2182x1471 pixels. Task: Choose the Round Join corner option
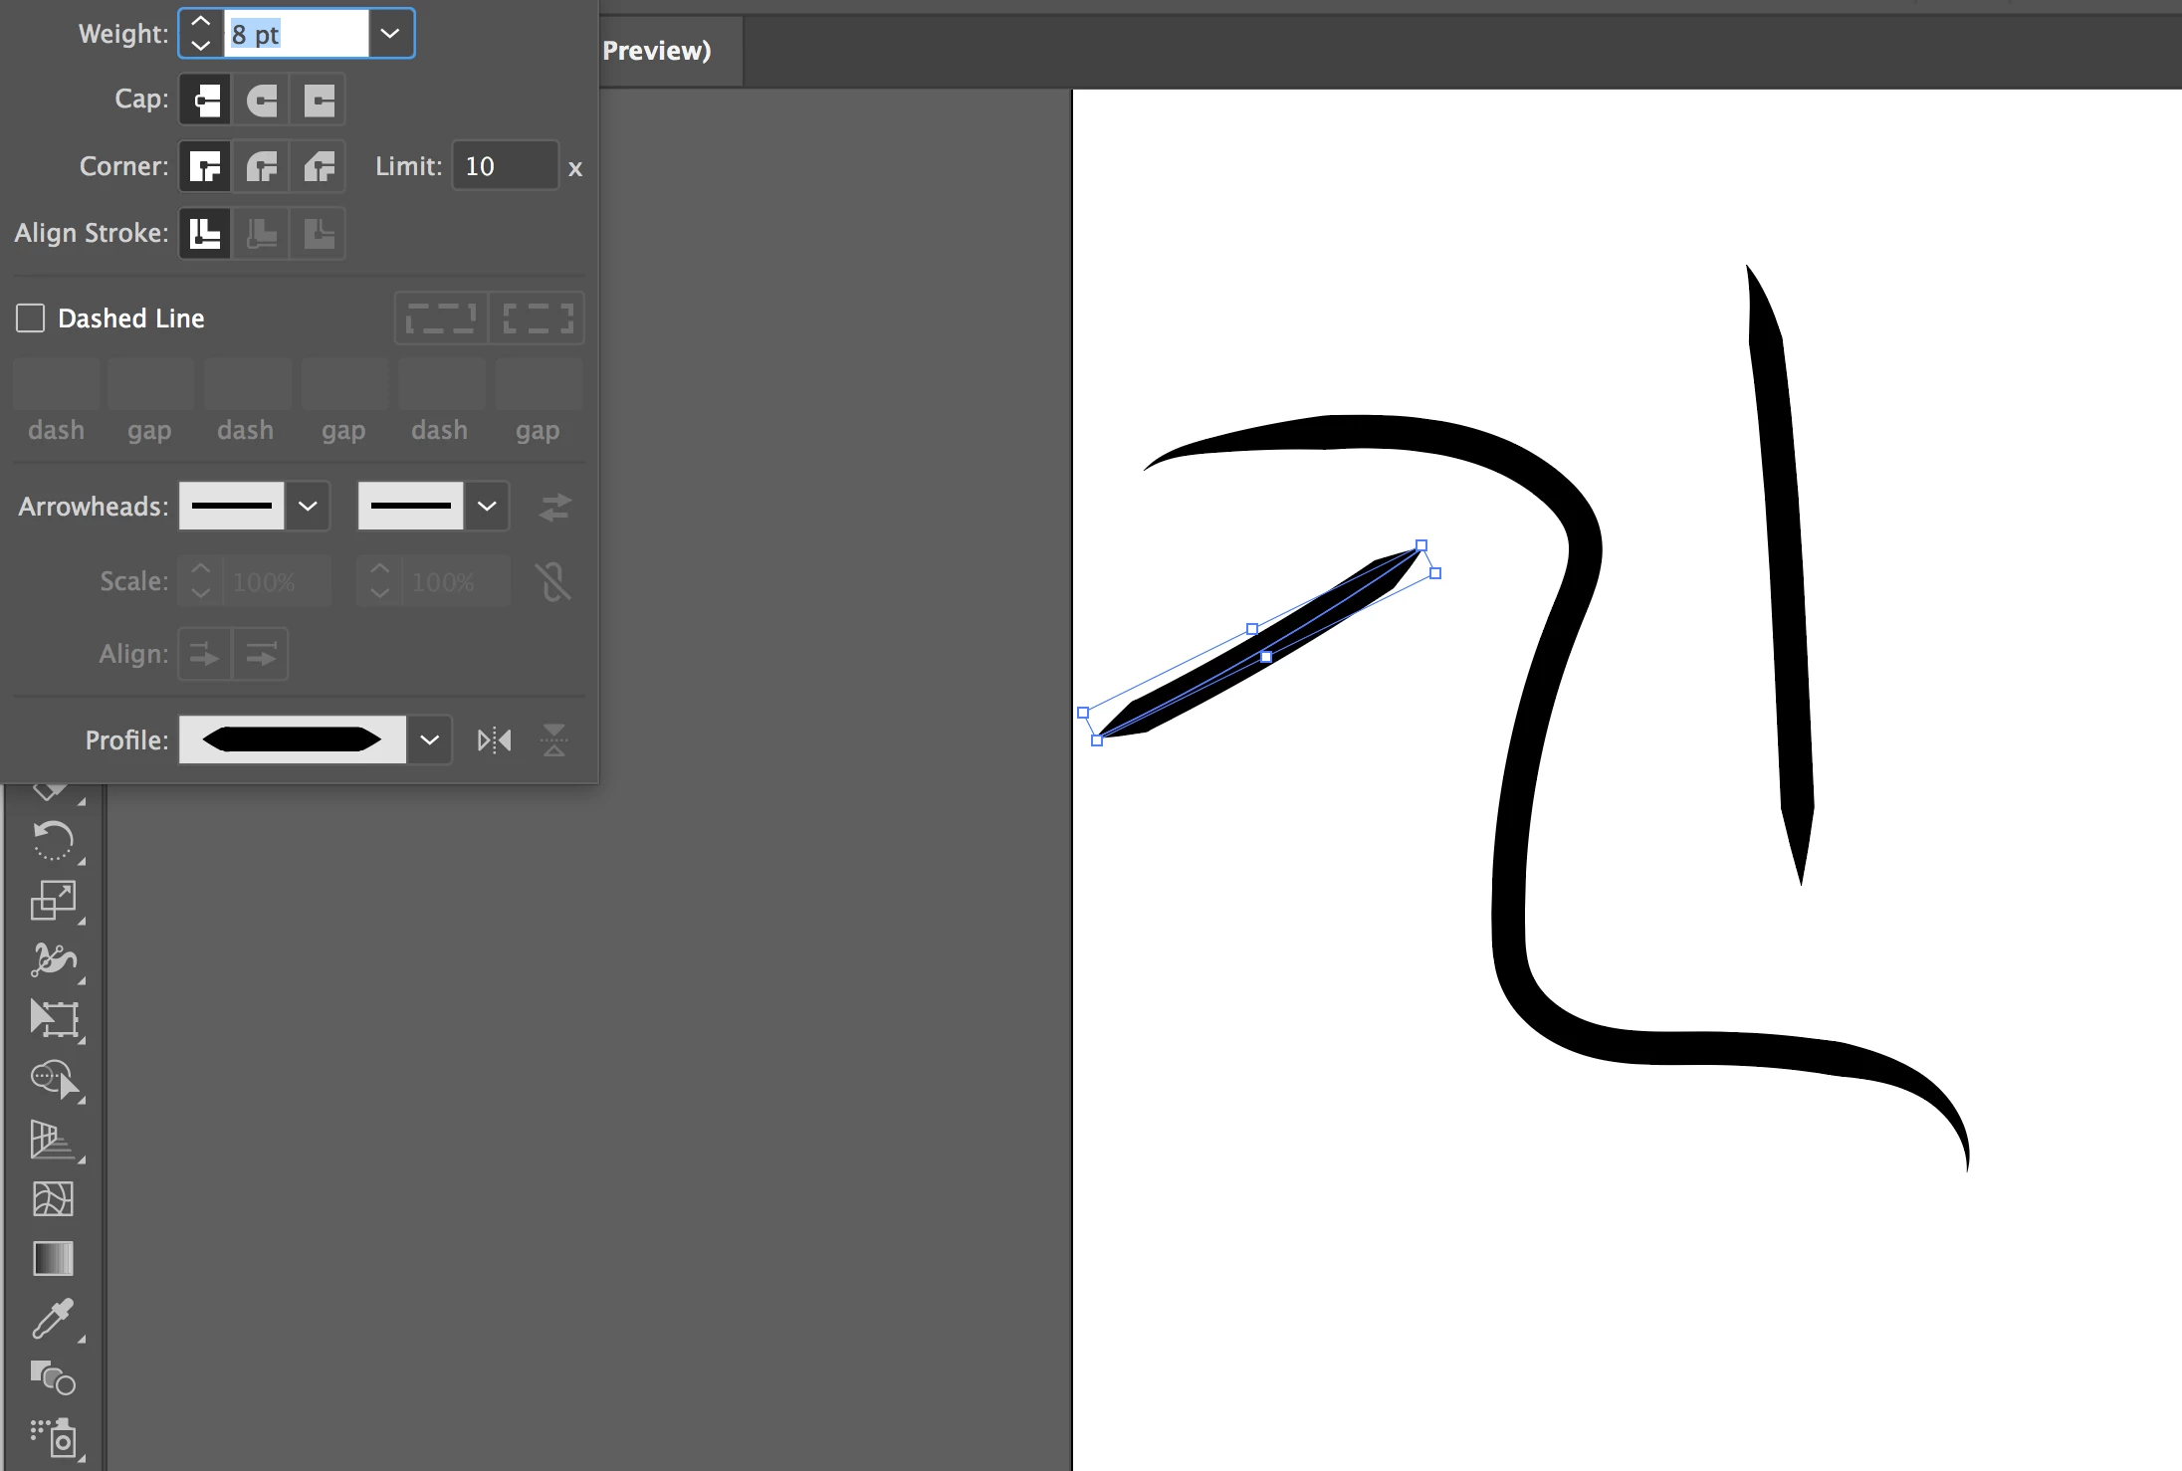pos(262,167)
